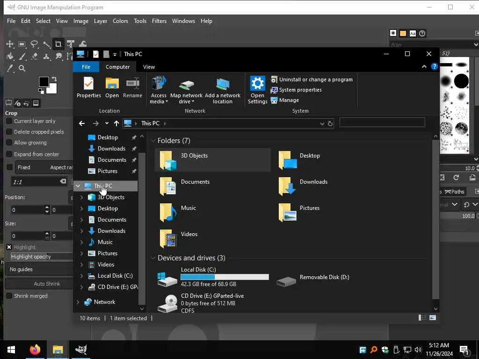Screen dimensions: 479x359
Task: Select the Color Picker eyedropper tool
Action: click(10, 68)
